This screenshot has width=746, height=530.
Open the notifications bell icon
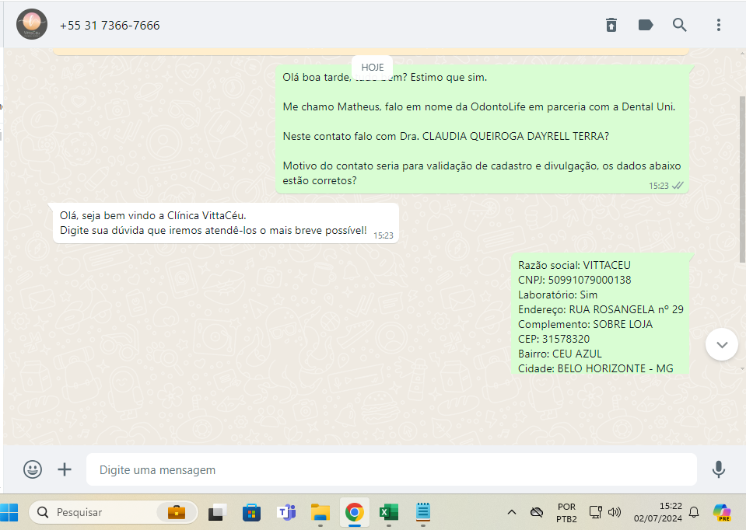pos(694,512)
